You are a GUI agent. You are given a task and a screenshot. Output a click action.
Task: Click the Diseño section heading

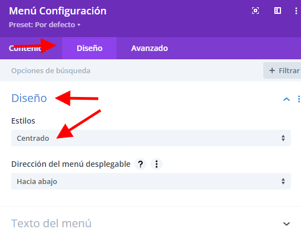(29, 98)
